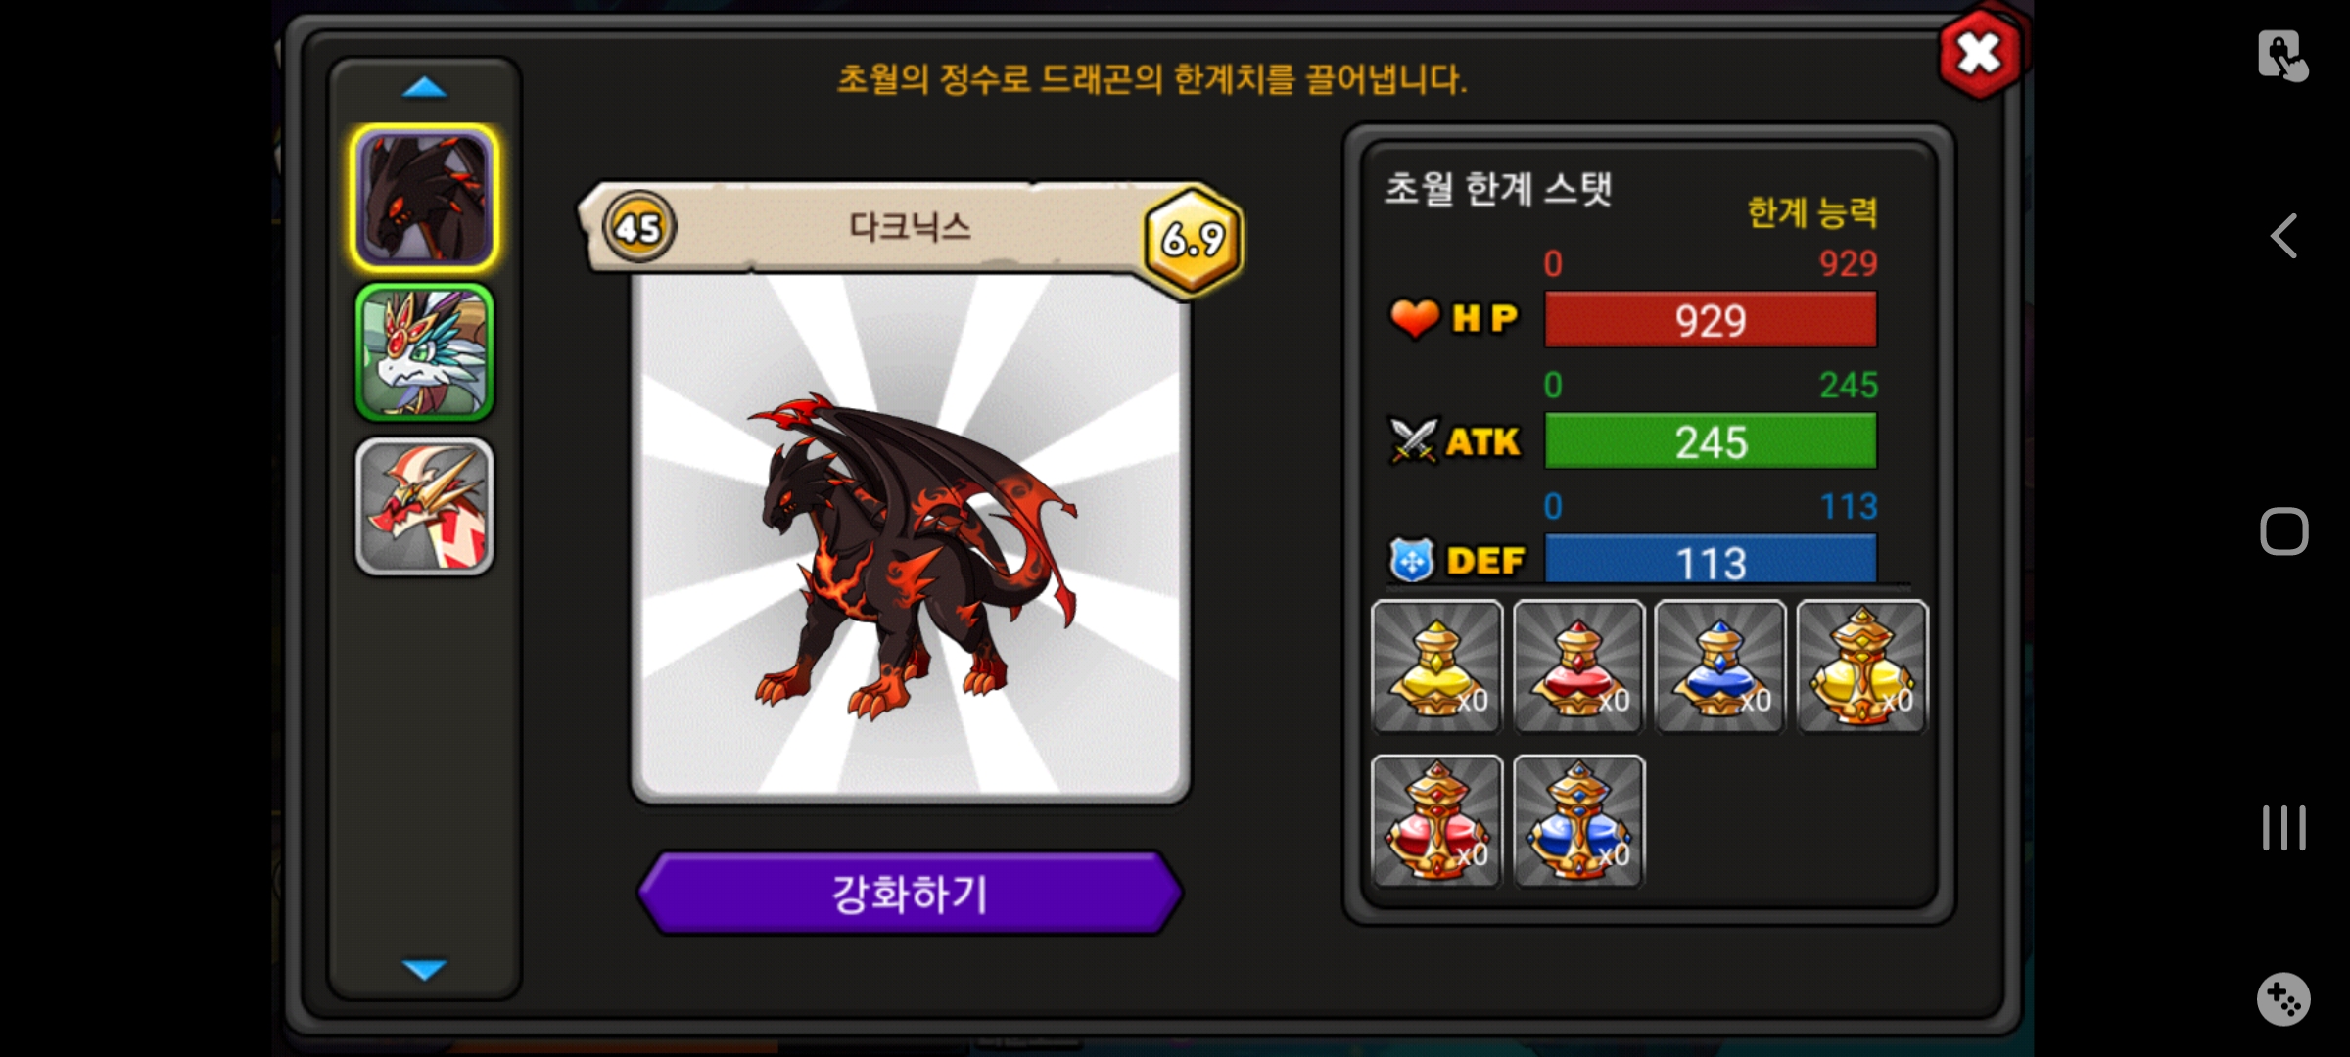Image resolution: width=2350 pixels, height=1057 pixels.
Task: Select the black Darknix dragon thumbnail
Action: pyautogui.click(x=424, y=198)
